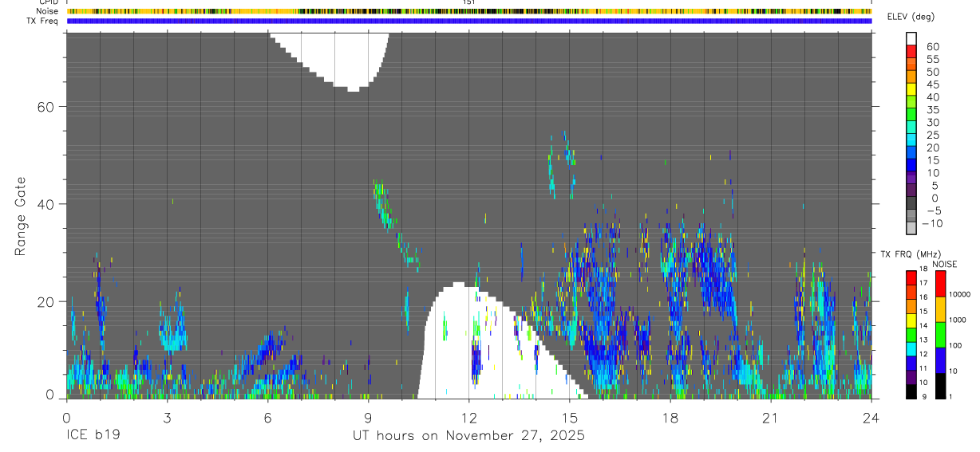980x452 pixels.
Task: Click the '9' hour tick on time axis
Action: click(368, 417)
